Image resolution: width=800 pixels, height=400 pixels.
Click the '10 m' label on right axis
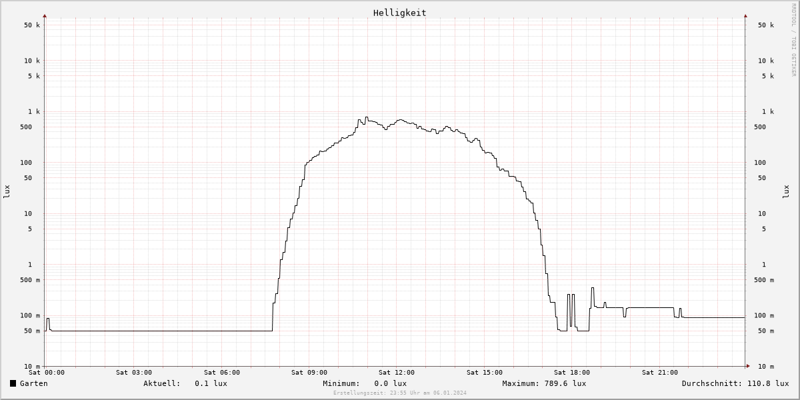coord(766,367)
